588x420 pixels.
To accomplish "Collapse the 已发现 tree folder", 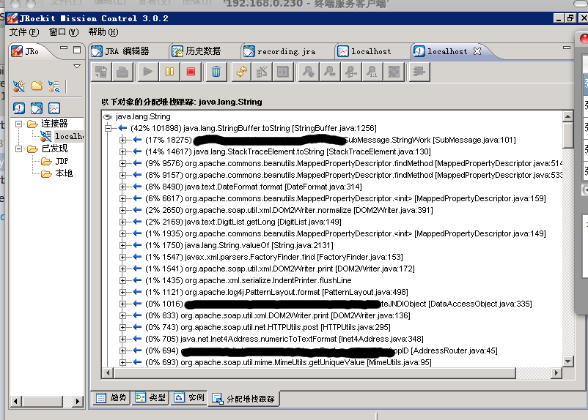I will pyautogui.click(x=18, y=149).
